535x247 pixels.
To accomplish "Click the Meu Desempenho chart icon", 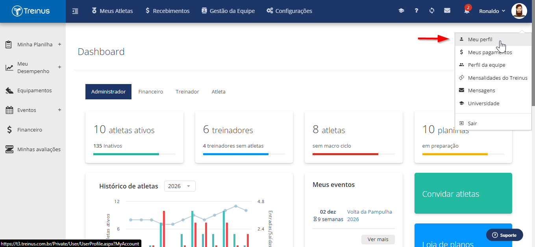I will (x=9, y=68).
